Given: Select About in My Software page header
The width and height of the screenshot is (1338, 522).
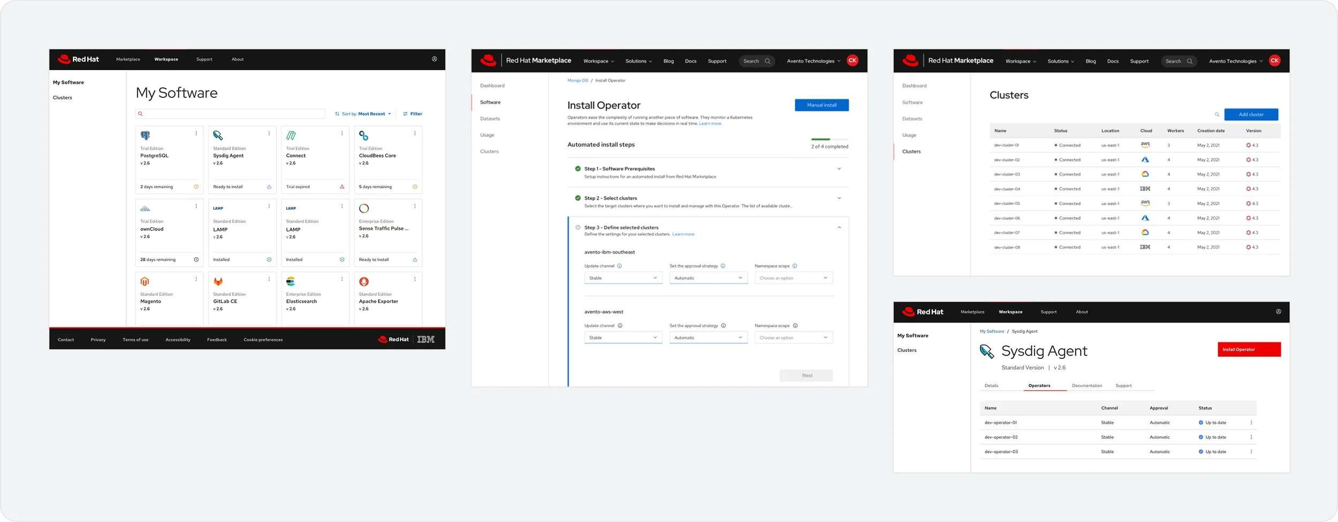Looking at the screenshot, I should point(238,59).
